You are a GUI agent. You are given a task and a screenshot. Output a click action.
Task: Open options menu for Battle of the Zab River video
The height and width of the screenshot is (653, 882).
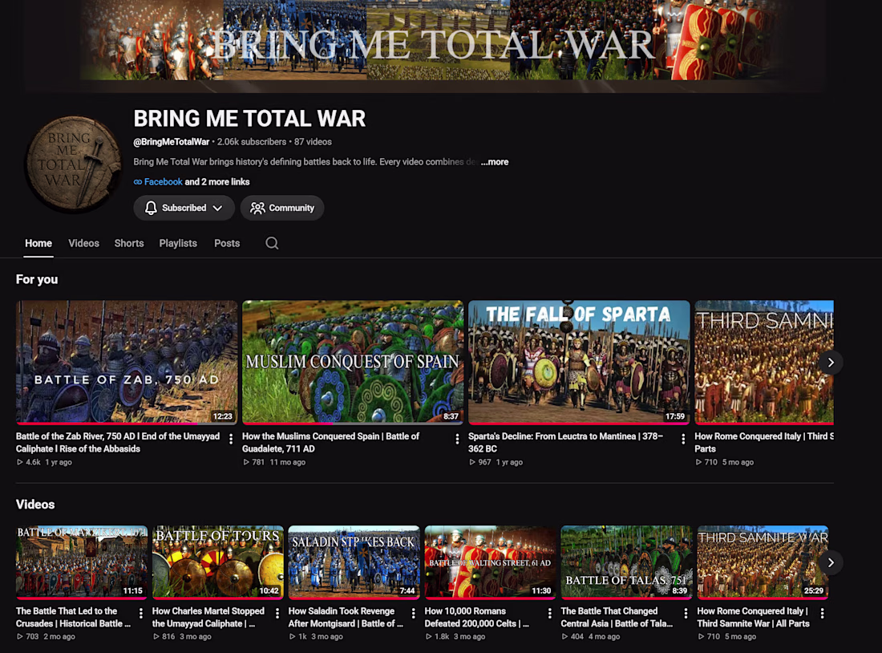point(231,439)
